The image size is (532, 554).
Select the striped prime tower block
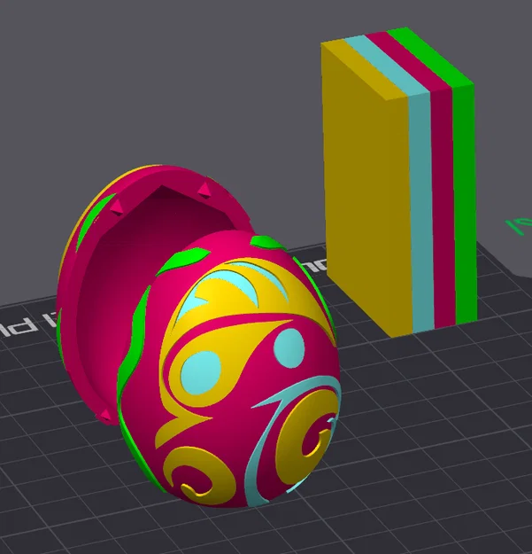(x=398, y=182)
